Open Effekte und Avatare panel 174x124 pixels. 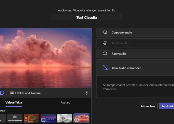(x=28, y=93)
